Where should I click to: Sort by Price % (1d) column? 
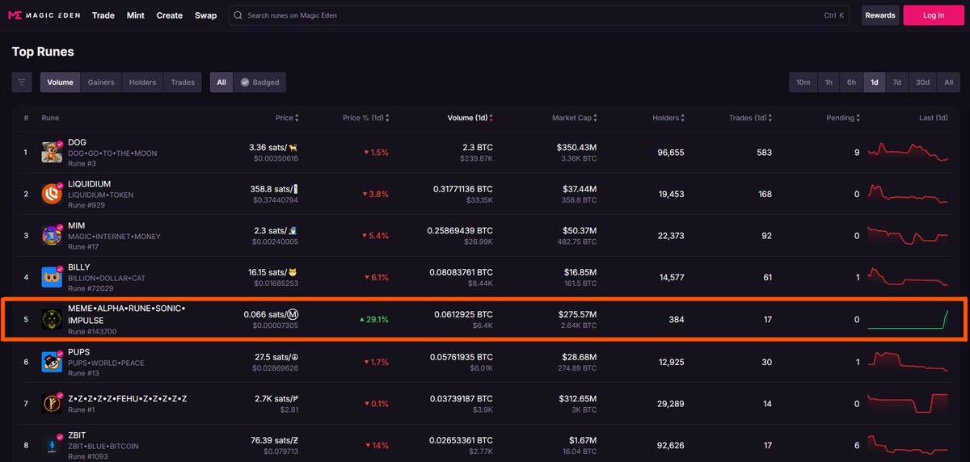(x=367, y=118)
